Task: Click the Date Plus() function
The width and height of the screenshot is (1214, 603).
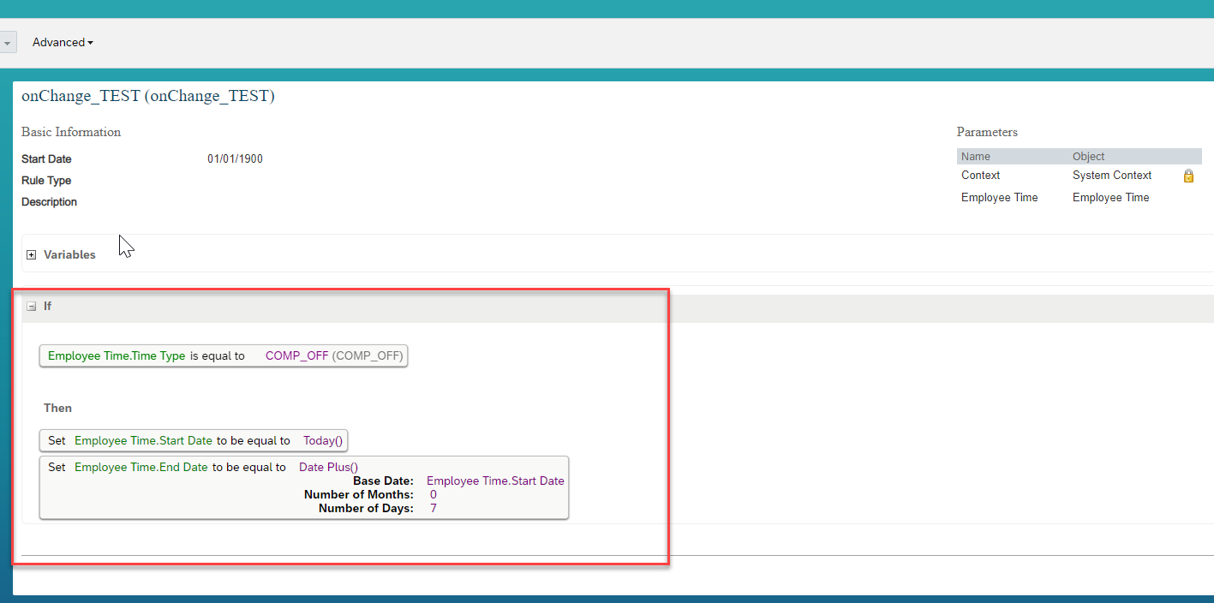Action: [x=328, y=467]
